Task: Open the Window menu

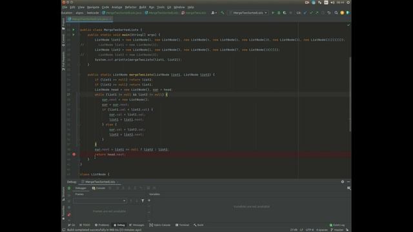Action: (x=179, y=7)
